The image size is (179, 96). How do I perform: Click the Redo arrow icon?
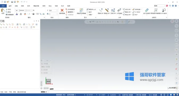coord(24,2)
